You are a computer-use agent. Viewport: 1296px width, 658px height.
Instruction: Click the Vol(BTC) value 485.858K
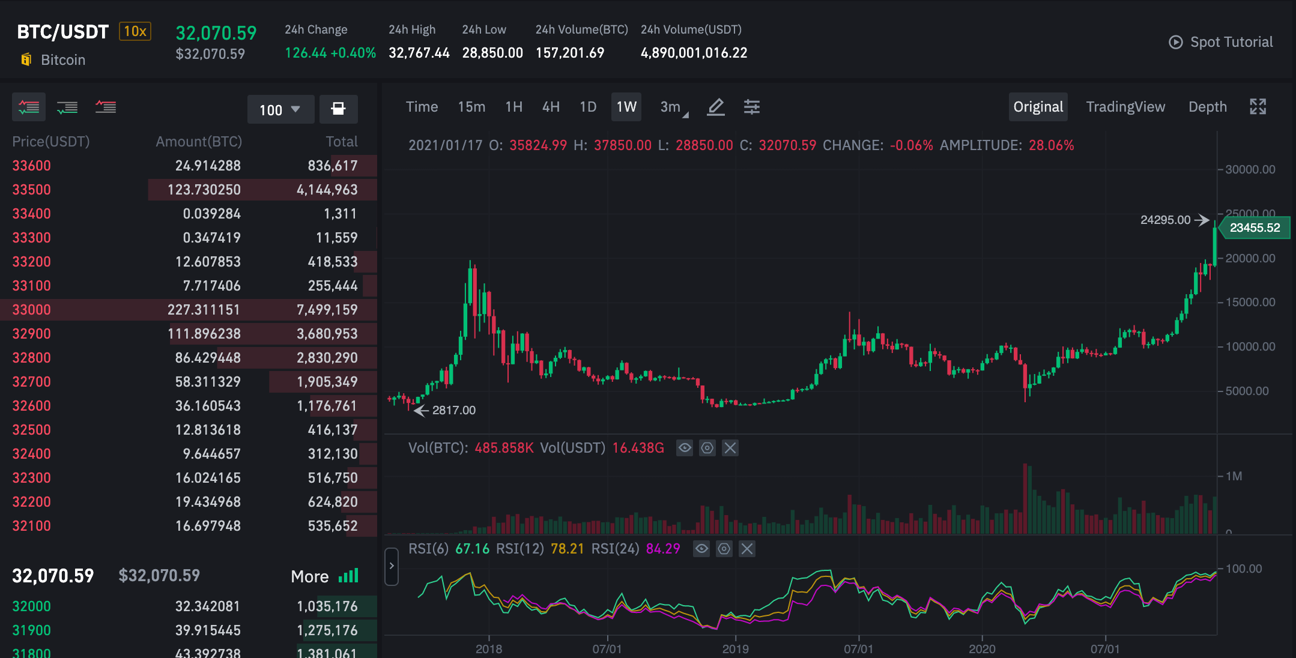point(504,448)
